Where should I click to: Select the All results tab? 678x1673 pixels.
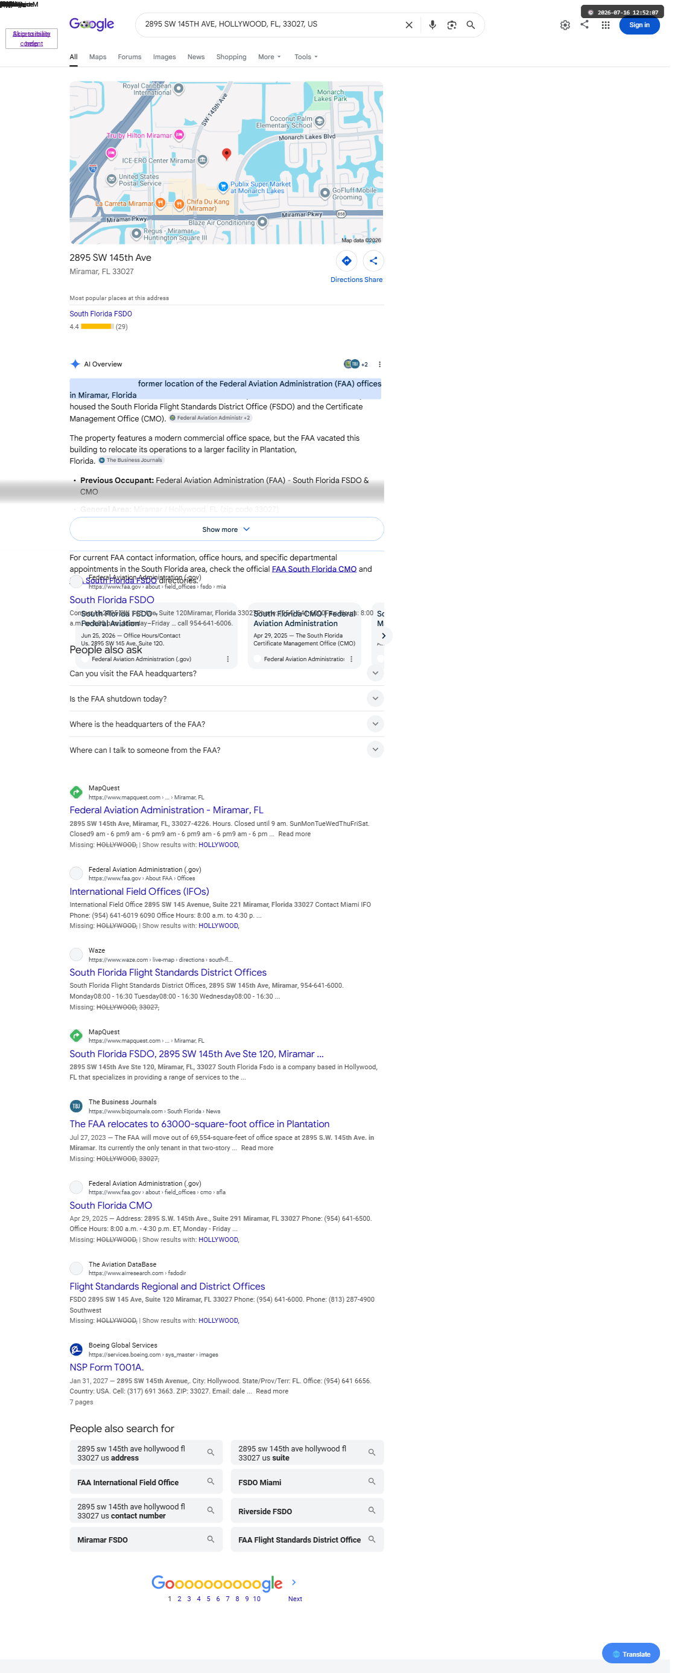(x=74, y=57)
